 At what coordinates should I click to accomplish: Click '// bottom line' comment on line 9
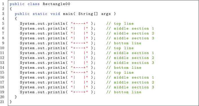pyautogui.click(x=124, y=43)
